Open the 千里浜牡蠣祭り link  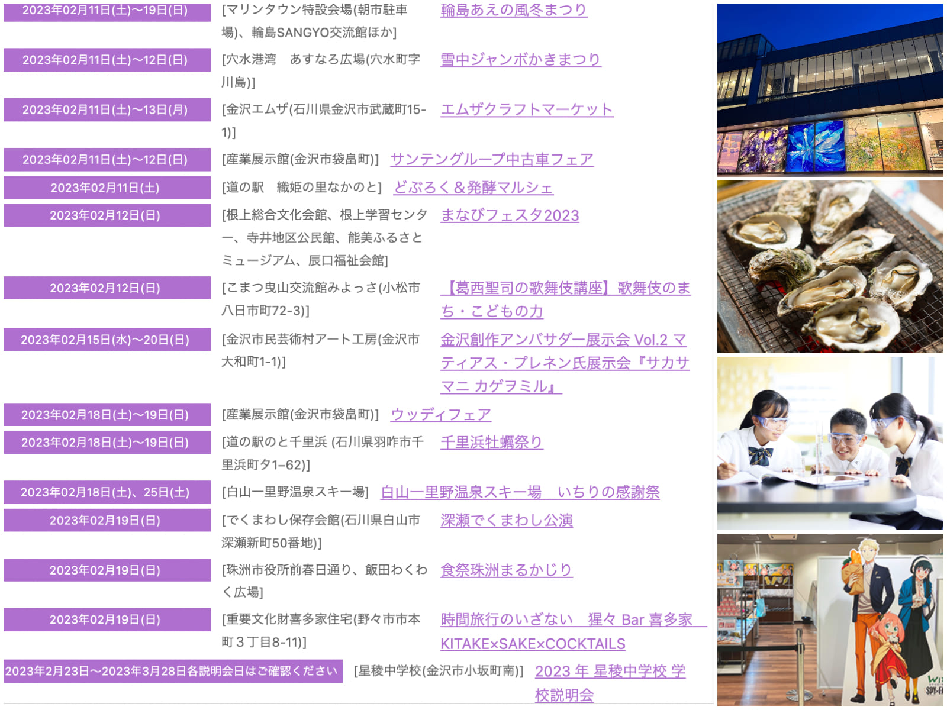coord(491,443)
